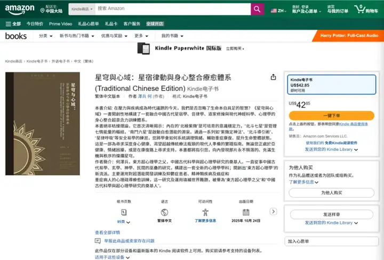Open the hamburger 全部 menu
Image resolution: width=384 pixels, height=260 pixels.
(13, 24)
